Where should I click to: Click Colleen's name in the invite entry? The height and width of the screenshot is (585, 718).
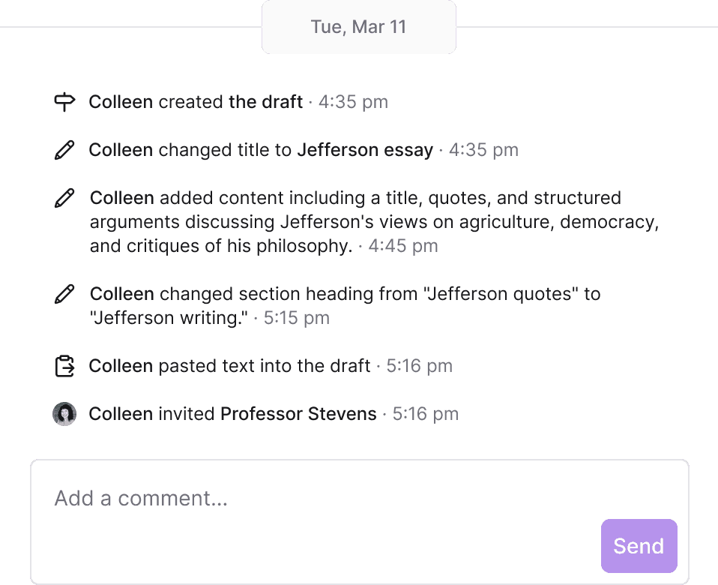(x=122, y=413)
